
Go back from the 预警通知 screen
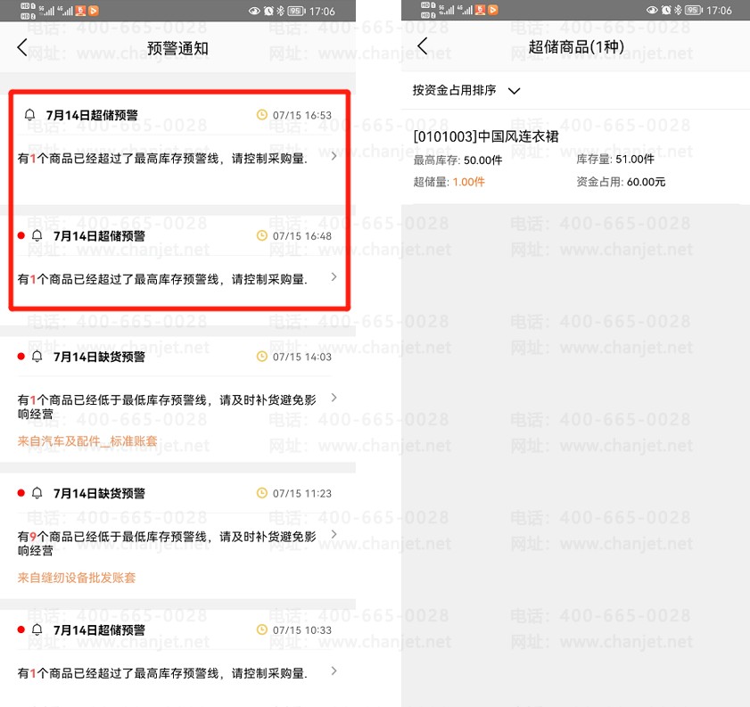click(22, 47)
